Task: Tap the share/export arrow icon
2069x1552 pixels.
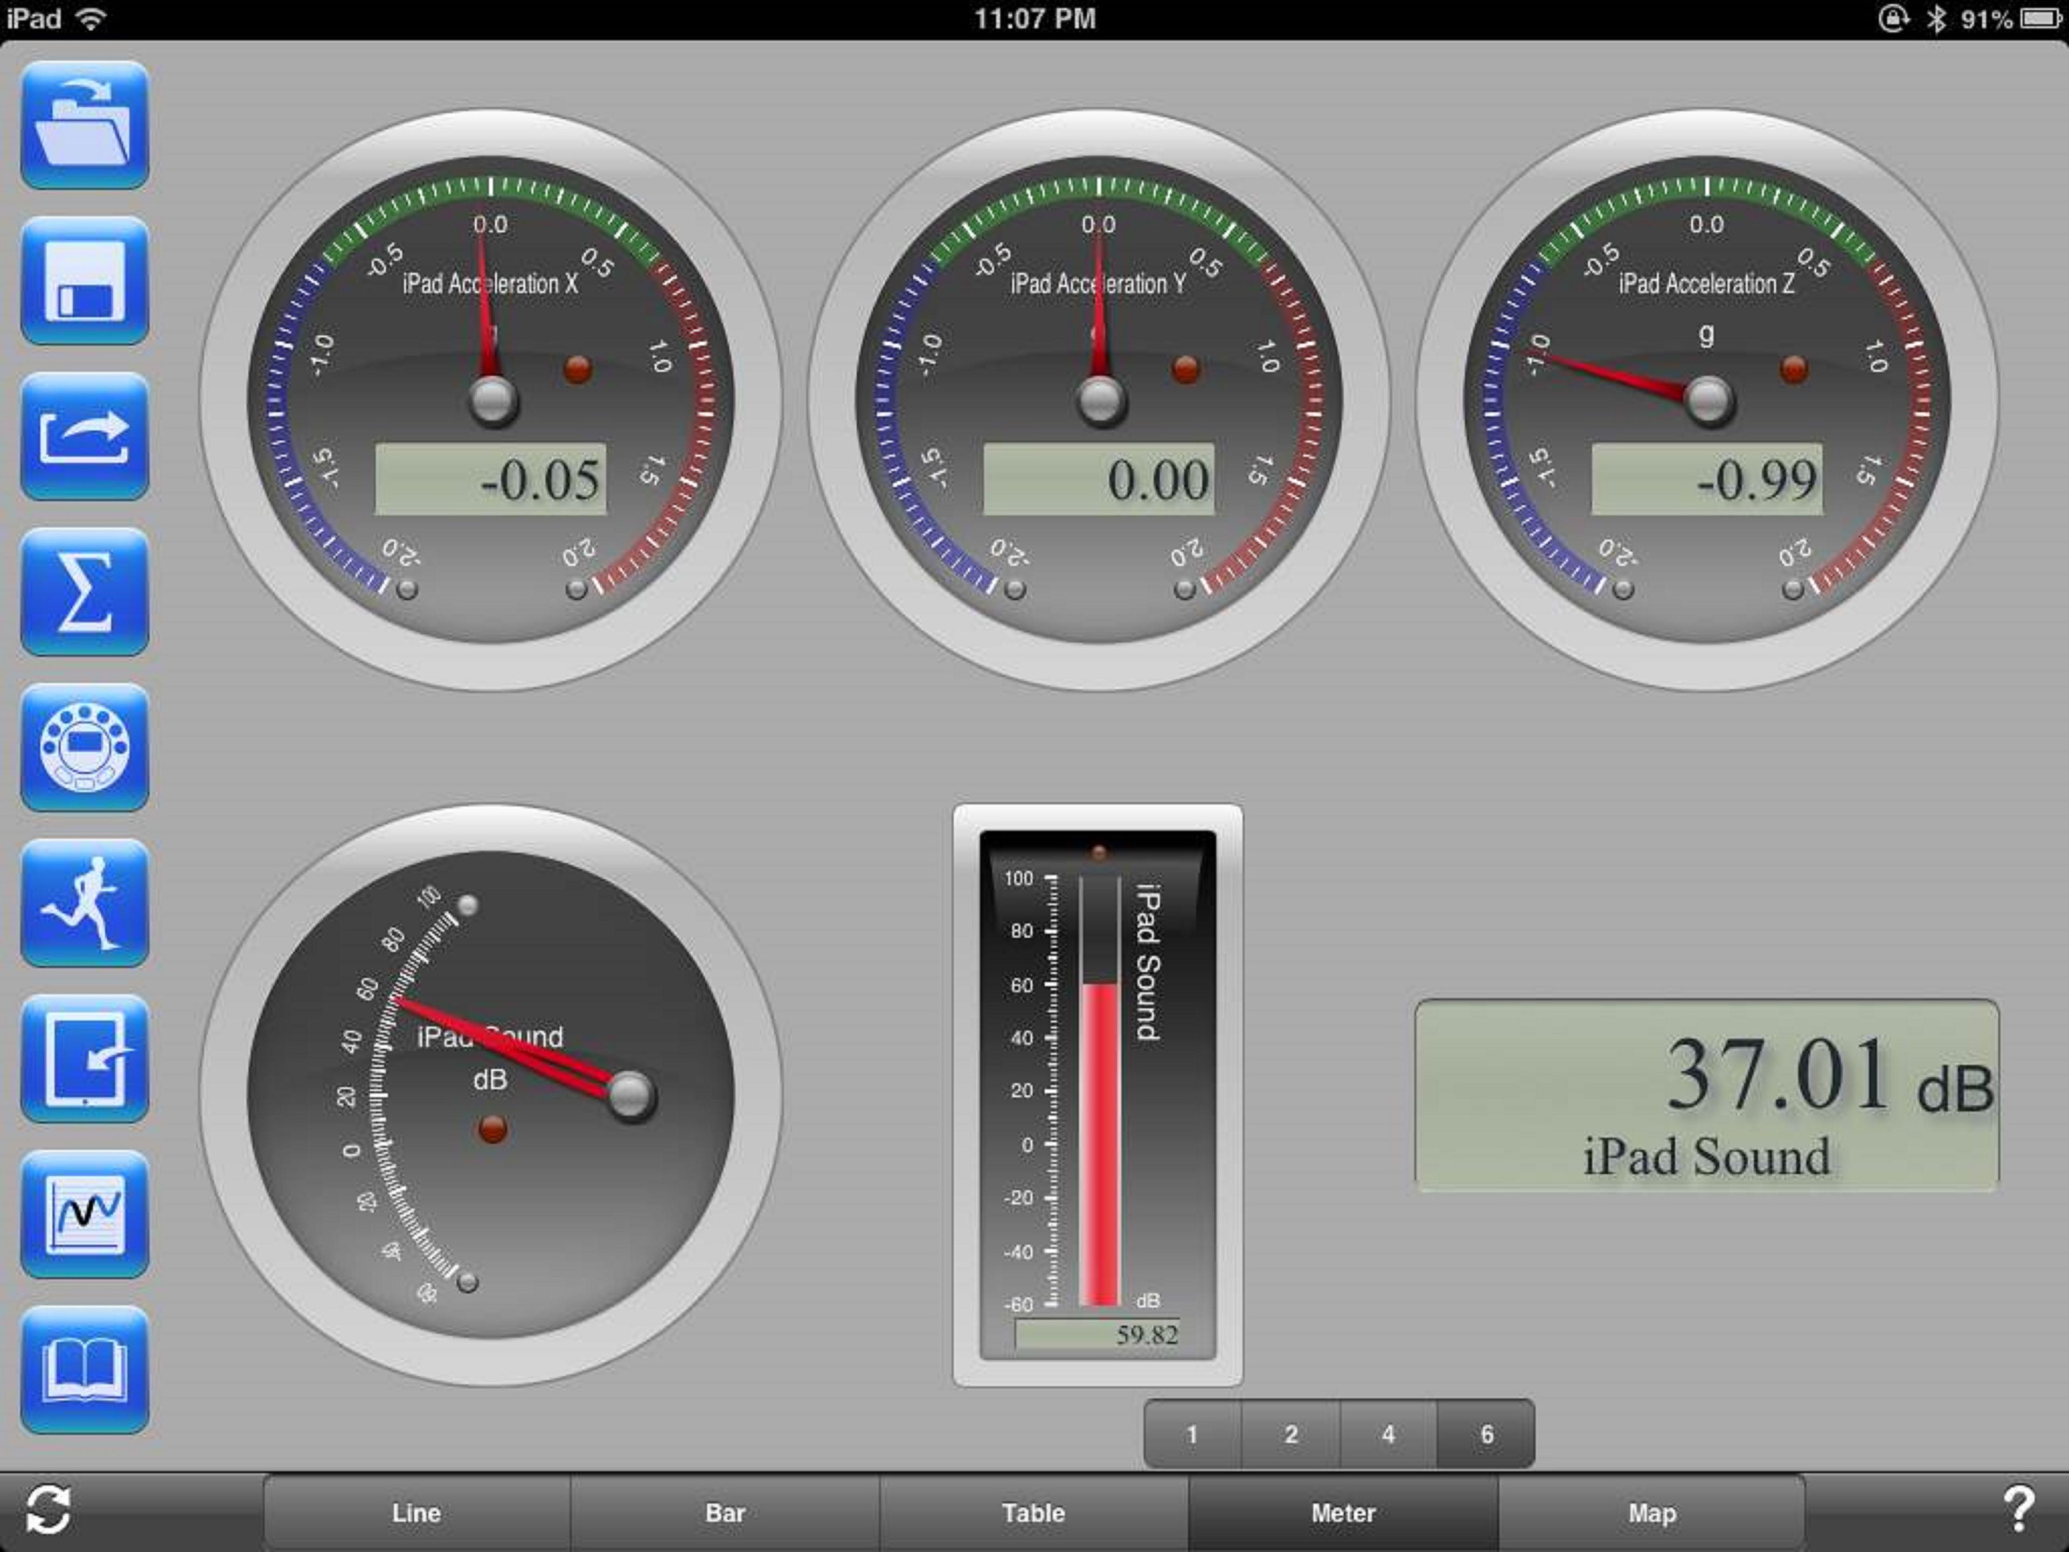Action: (x=84, y=436)
